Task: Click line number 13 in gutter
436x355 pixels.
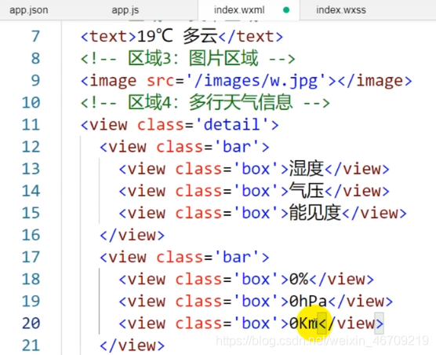Action: 31,169
